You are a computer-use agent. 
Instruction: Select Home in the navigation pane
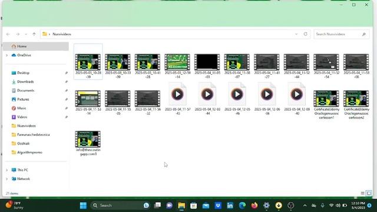(x=36, y=46)
